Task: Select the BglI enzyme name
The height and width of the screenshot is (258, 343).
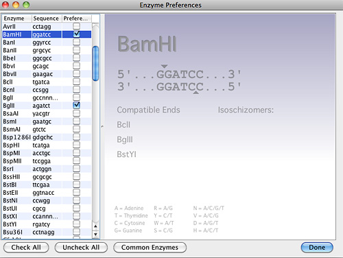Action: coord(8,97)
